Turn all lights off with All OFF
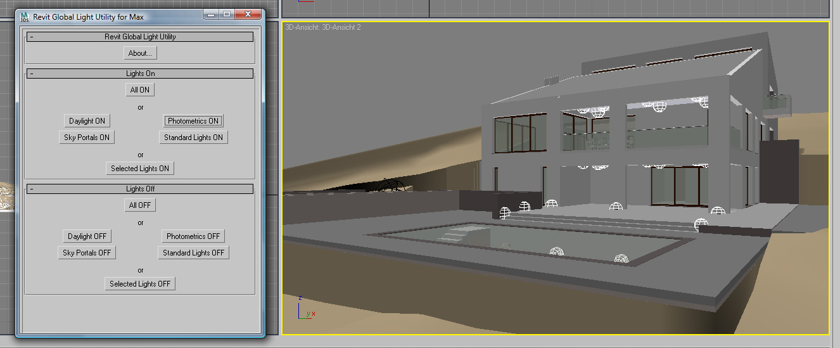Image resolution: width=840 pixels, height=348 pixels. (x=140, y=205)
